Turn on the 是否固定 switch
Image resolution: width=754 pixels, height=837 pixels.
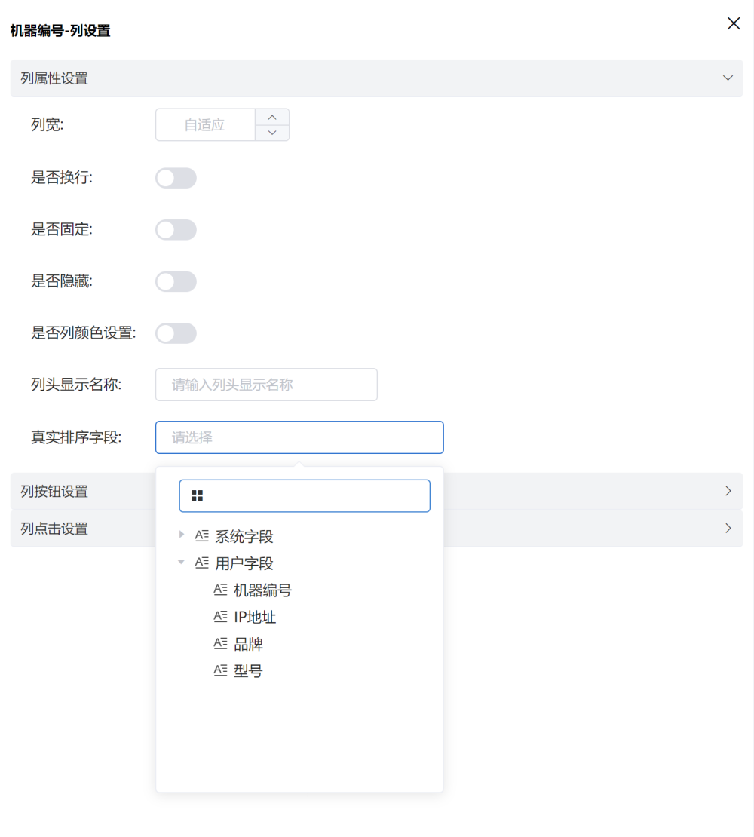point(176,230)
